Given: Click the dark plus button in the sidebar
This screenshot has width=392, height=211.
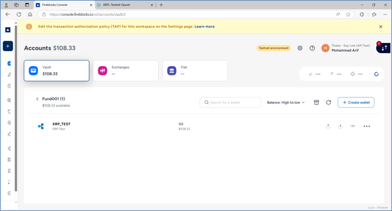Looking at the screenshot, I should point(8,46).
